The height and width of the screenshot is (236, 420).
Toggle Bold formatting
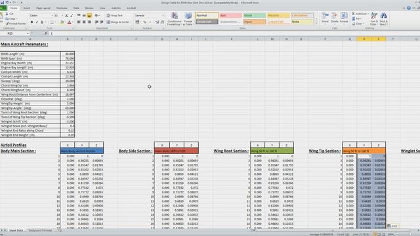(31, 22)
